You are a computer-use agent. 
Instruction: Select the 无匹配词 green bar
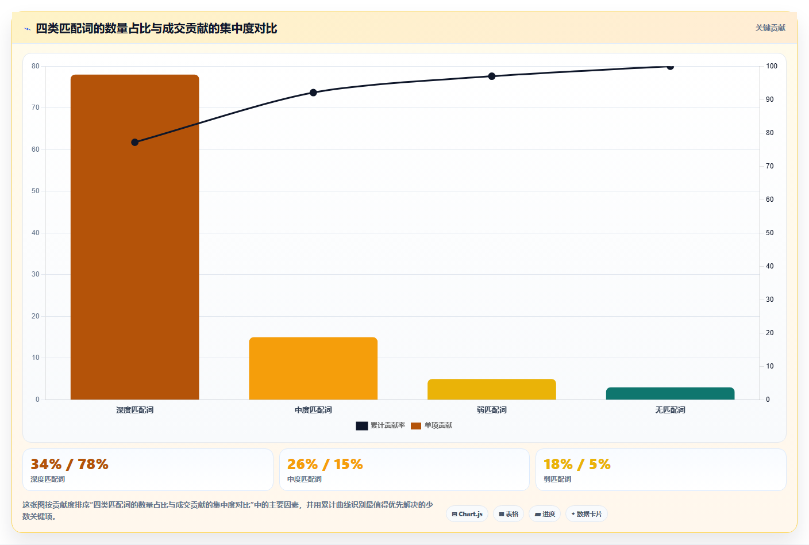tap(670, 393)
